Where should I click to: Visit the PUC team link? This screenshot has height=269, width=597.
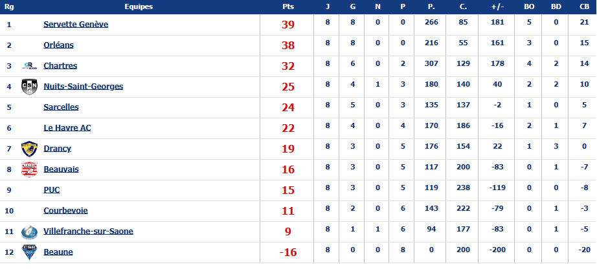point(52,190)
